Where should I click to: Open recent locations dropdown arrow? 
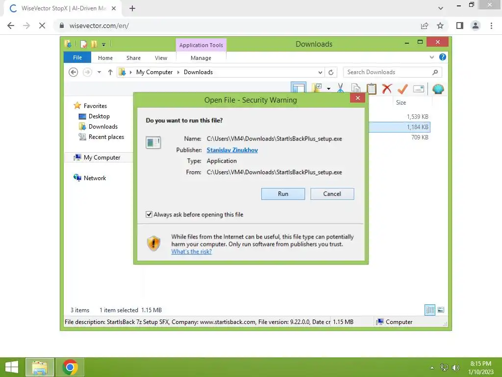(x=99, y=72)
